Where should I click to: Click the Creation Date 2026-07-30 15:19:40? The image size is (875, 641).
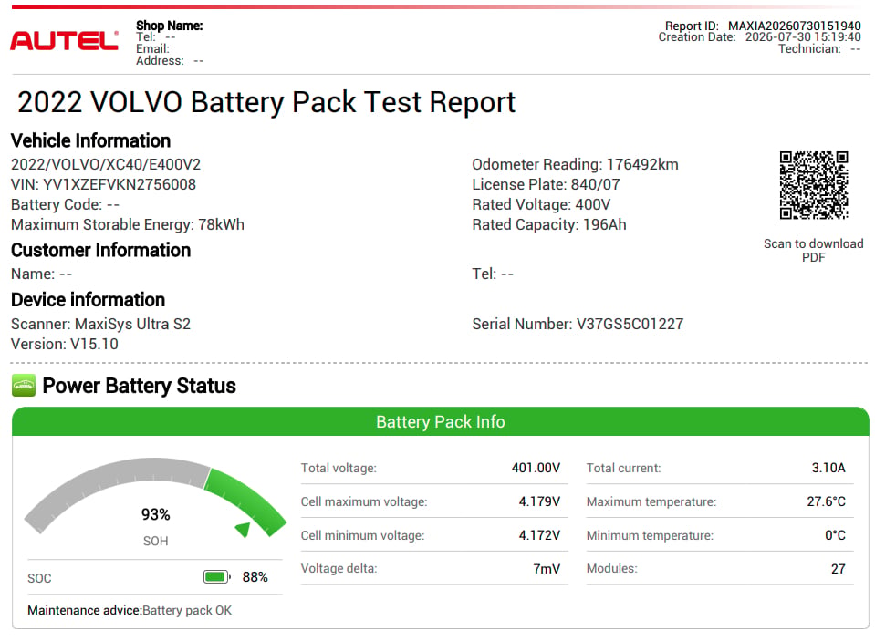tap(759, 36)
